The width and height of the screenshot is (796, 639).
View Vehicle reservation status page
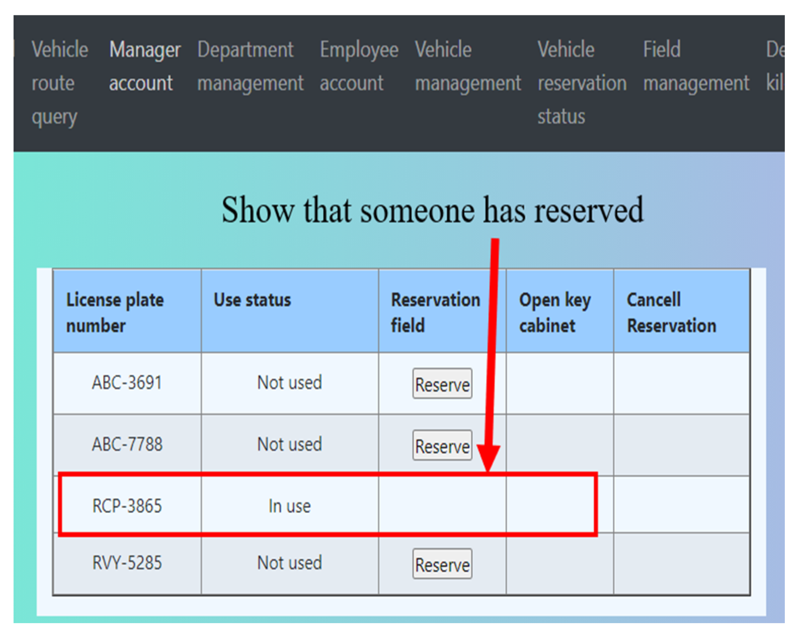[x=582, y=83]
